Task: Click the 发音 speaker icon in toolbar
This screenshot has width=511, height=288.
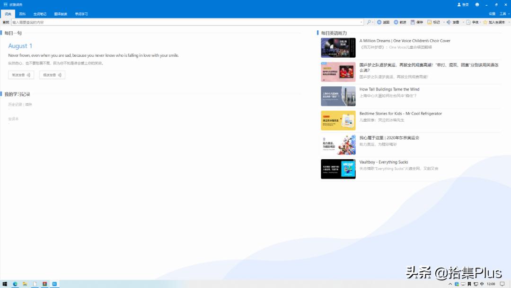Action: point(449,22)
